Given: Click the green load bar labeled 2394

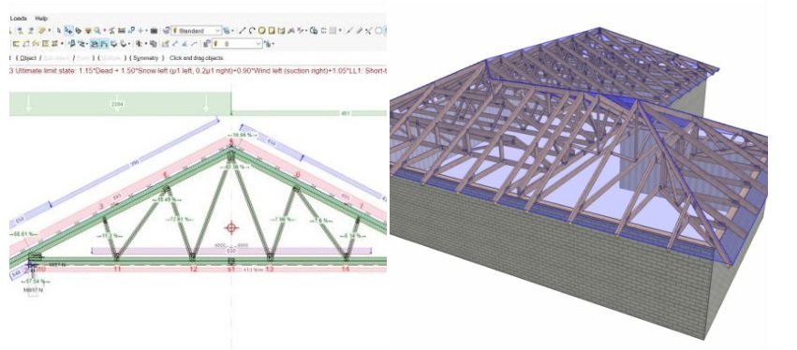Looking at the screenshot, I should [120, 104].
